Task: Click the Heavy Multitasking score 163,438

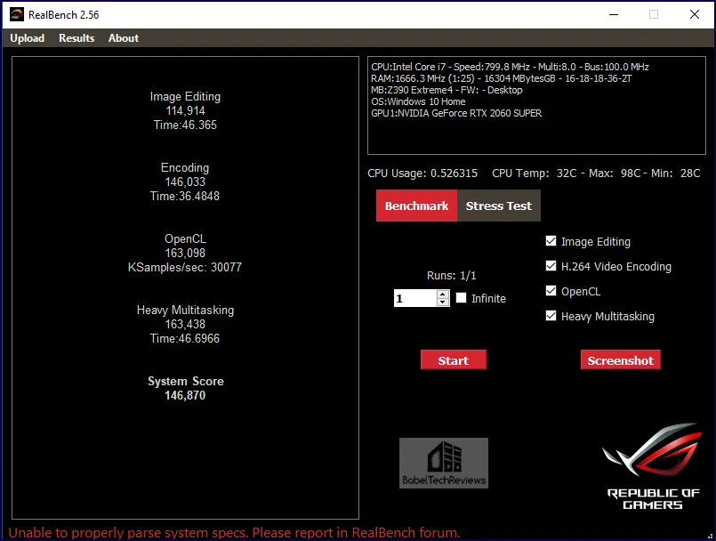Action: coord(185,325)
